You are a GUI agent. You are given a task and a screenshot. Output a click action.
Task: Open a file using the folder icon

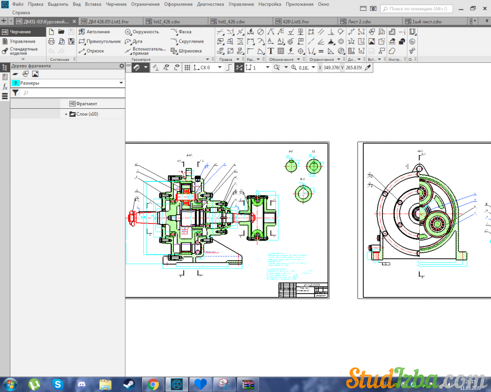tap(61, 31)
